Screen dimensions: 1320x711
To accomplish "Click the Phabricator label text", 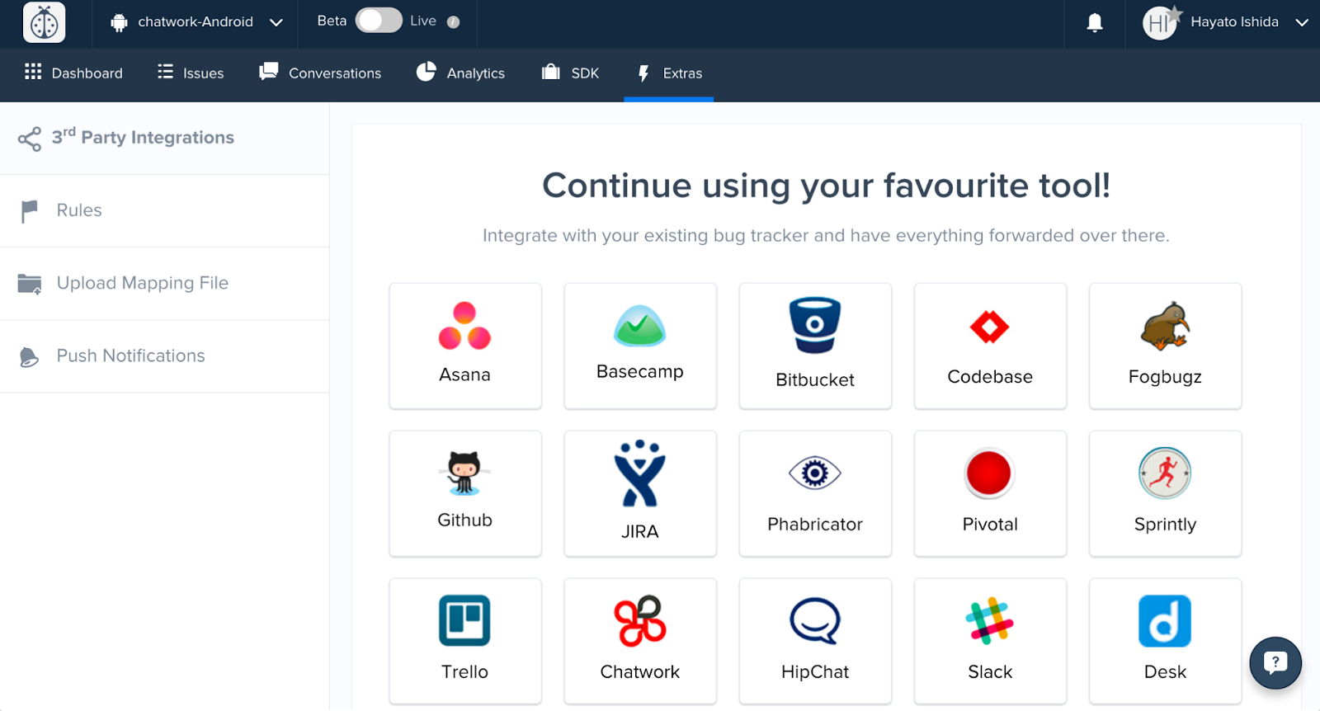I will 815,525.
